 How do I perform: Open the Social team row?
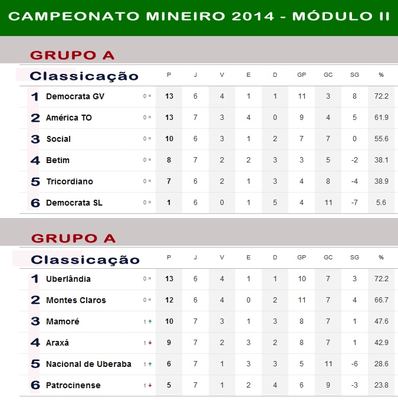point(207,139)
